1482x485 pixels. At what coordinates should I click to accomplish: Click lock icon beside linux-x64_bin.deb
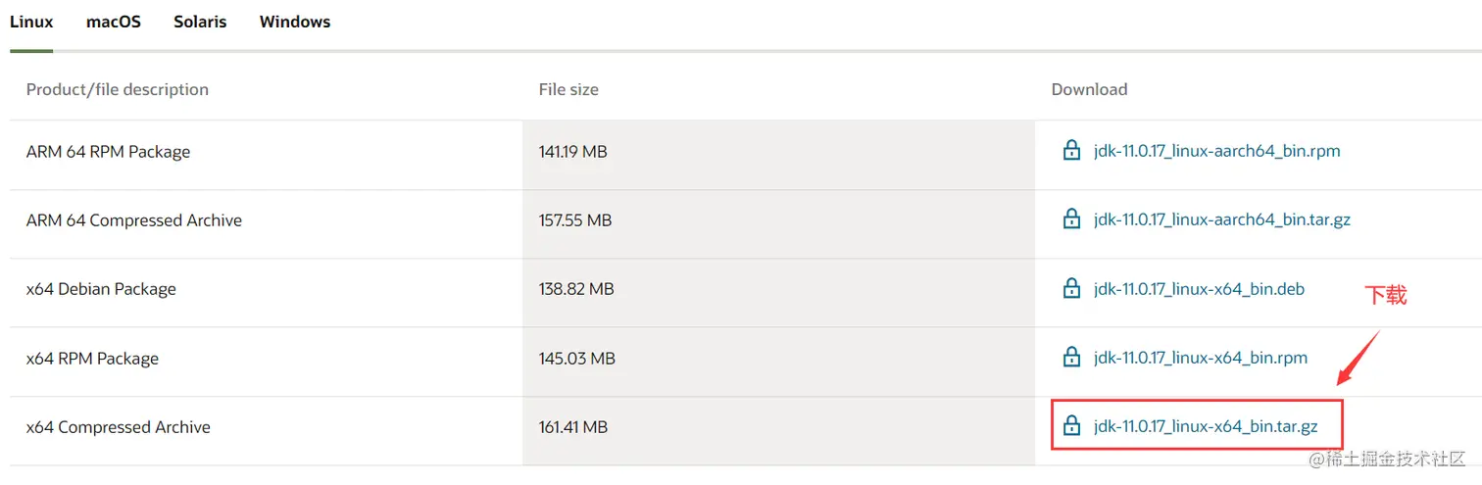click(1071, 289)
